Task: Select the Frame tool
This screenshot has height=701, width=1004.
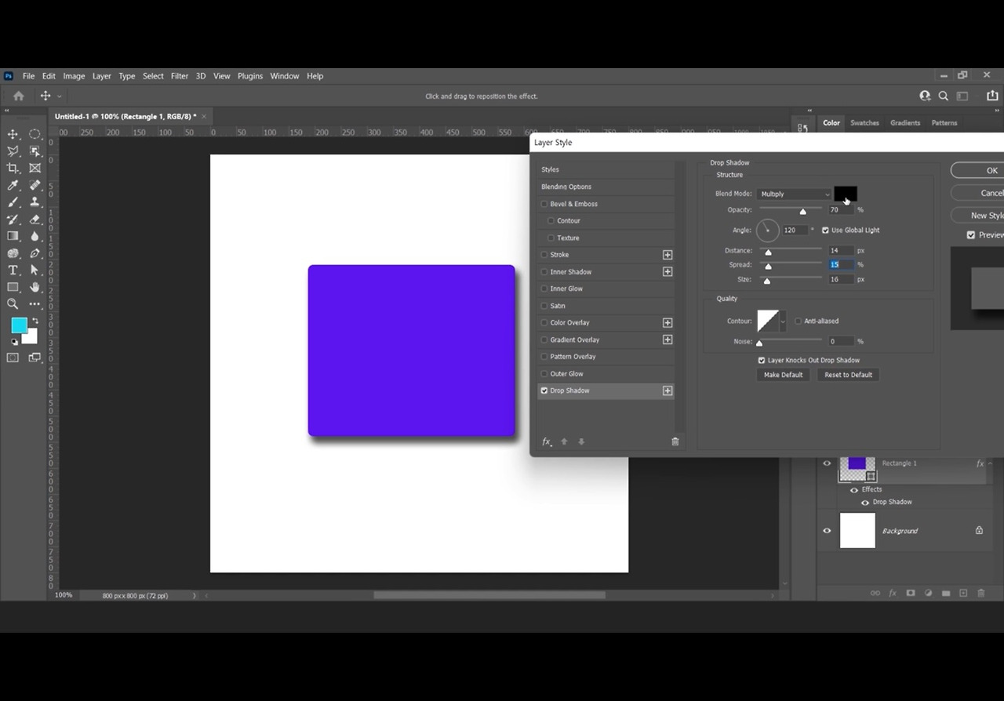Action: pos(35,168)
